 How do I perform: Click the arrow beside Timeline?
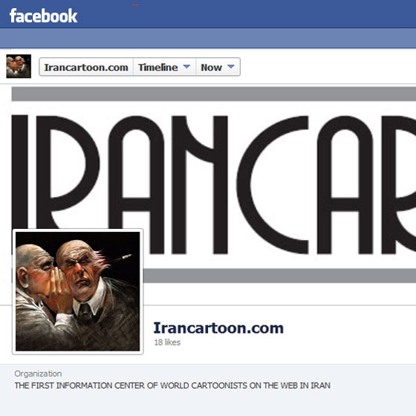point(186,66)
